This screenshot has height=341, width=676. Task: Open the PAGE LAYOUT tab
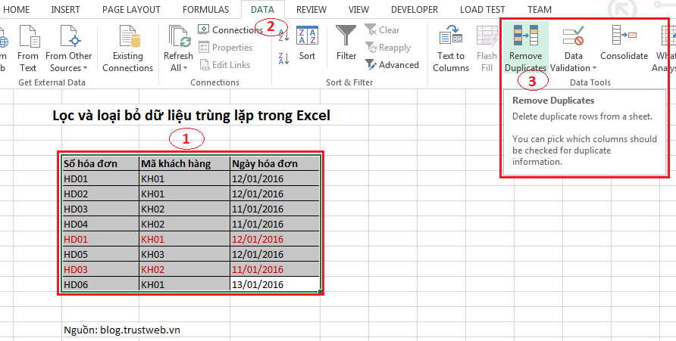point(131,10)
